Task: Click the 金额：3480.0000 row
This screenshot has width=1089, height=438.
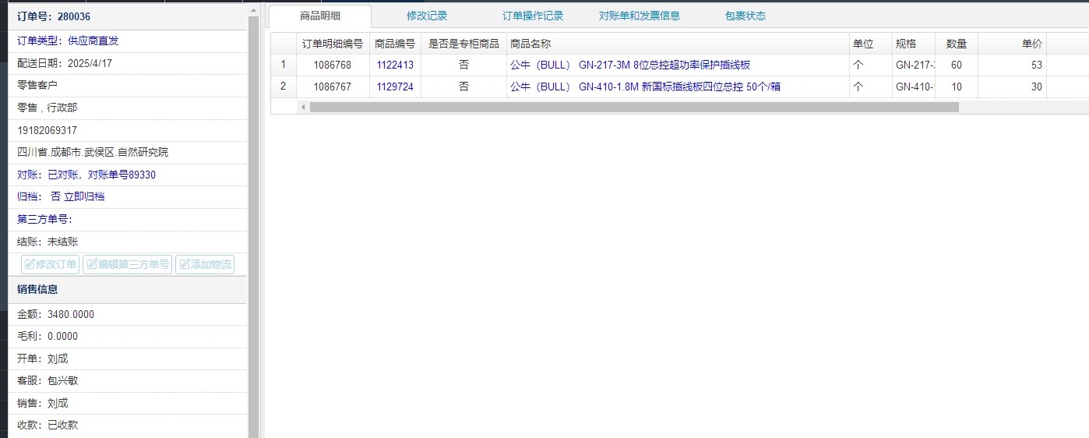Action: (128, 314)
